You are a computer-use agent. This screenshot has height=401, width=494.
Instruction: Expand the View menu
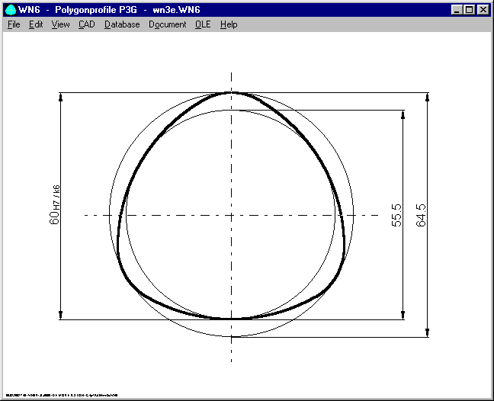[x=60, y=24]
